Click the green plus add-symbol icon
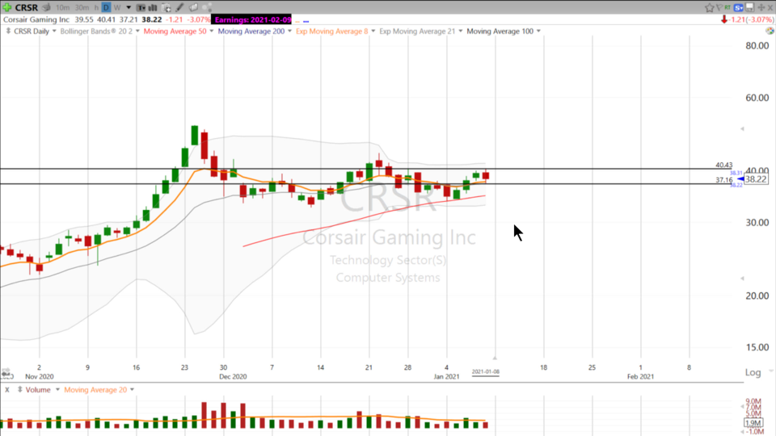 pyautogui.click(x=7, y=7)
